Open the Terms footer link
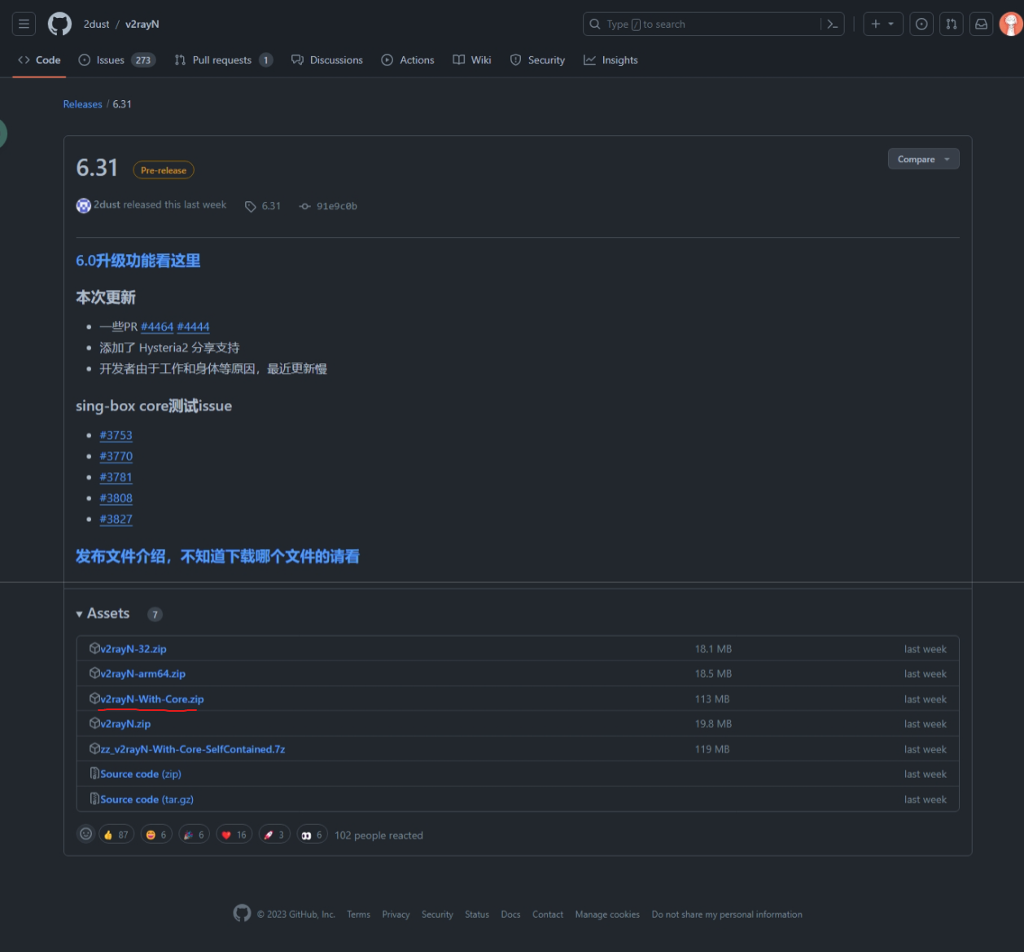1024x952 pixels. coord(358,915)
